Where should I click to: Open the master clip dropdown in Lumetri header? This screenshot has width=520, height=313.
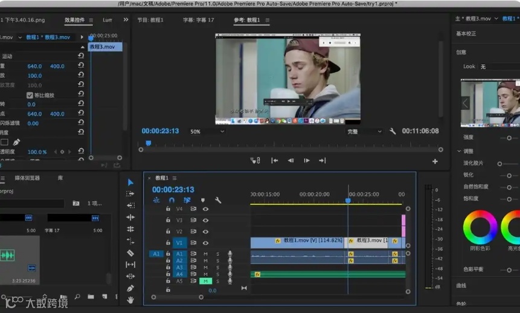(x=496, y=19)
